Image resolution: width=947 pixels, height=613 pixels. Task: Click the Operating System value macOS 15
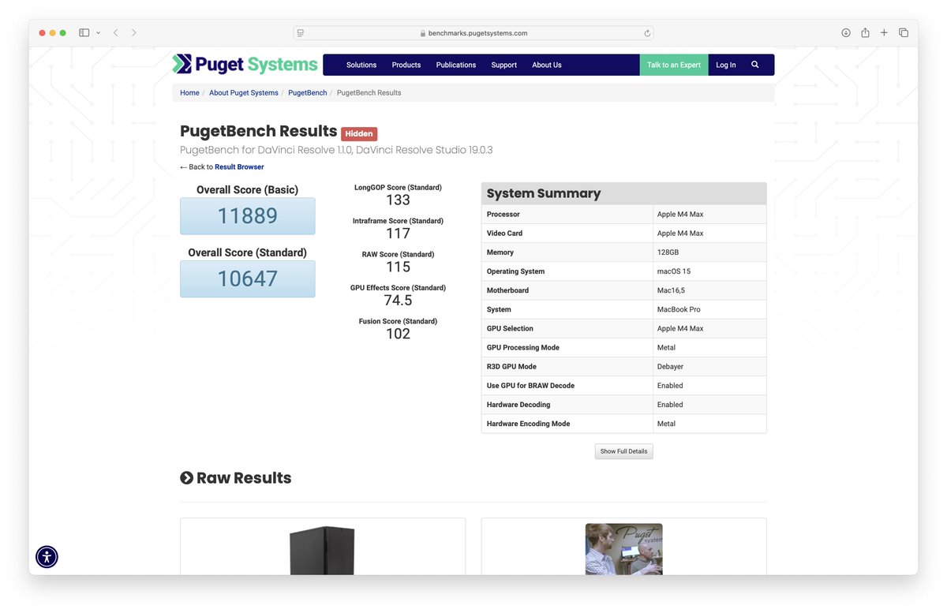point(674,271)
